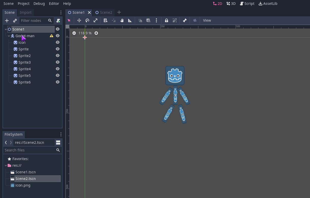Collapse the Godot-man node children
This screenshot has width=310, height=198.
point(9,36)
